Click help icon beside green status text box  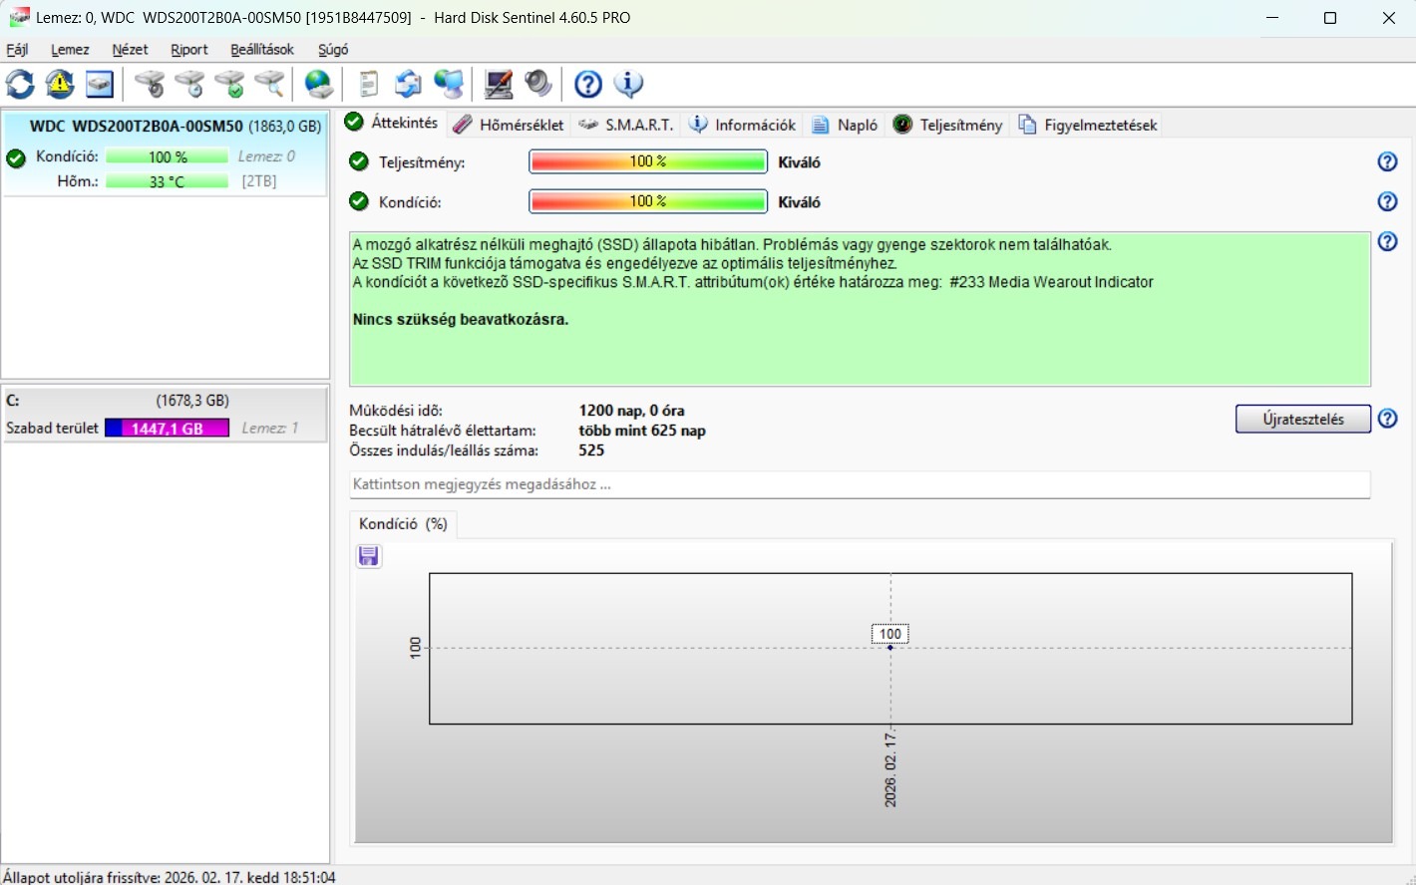tap(1387, 241)
